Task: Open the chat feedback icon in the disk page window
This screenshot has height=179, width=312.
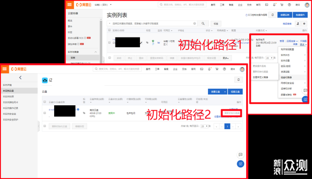Action: (x=240, y=155)
